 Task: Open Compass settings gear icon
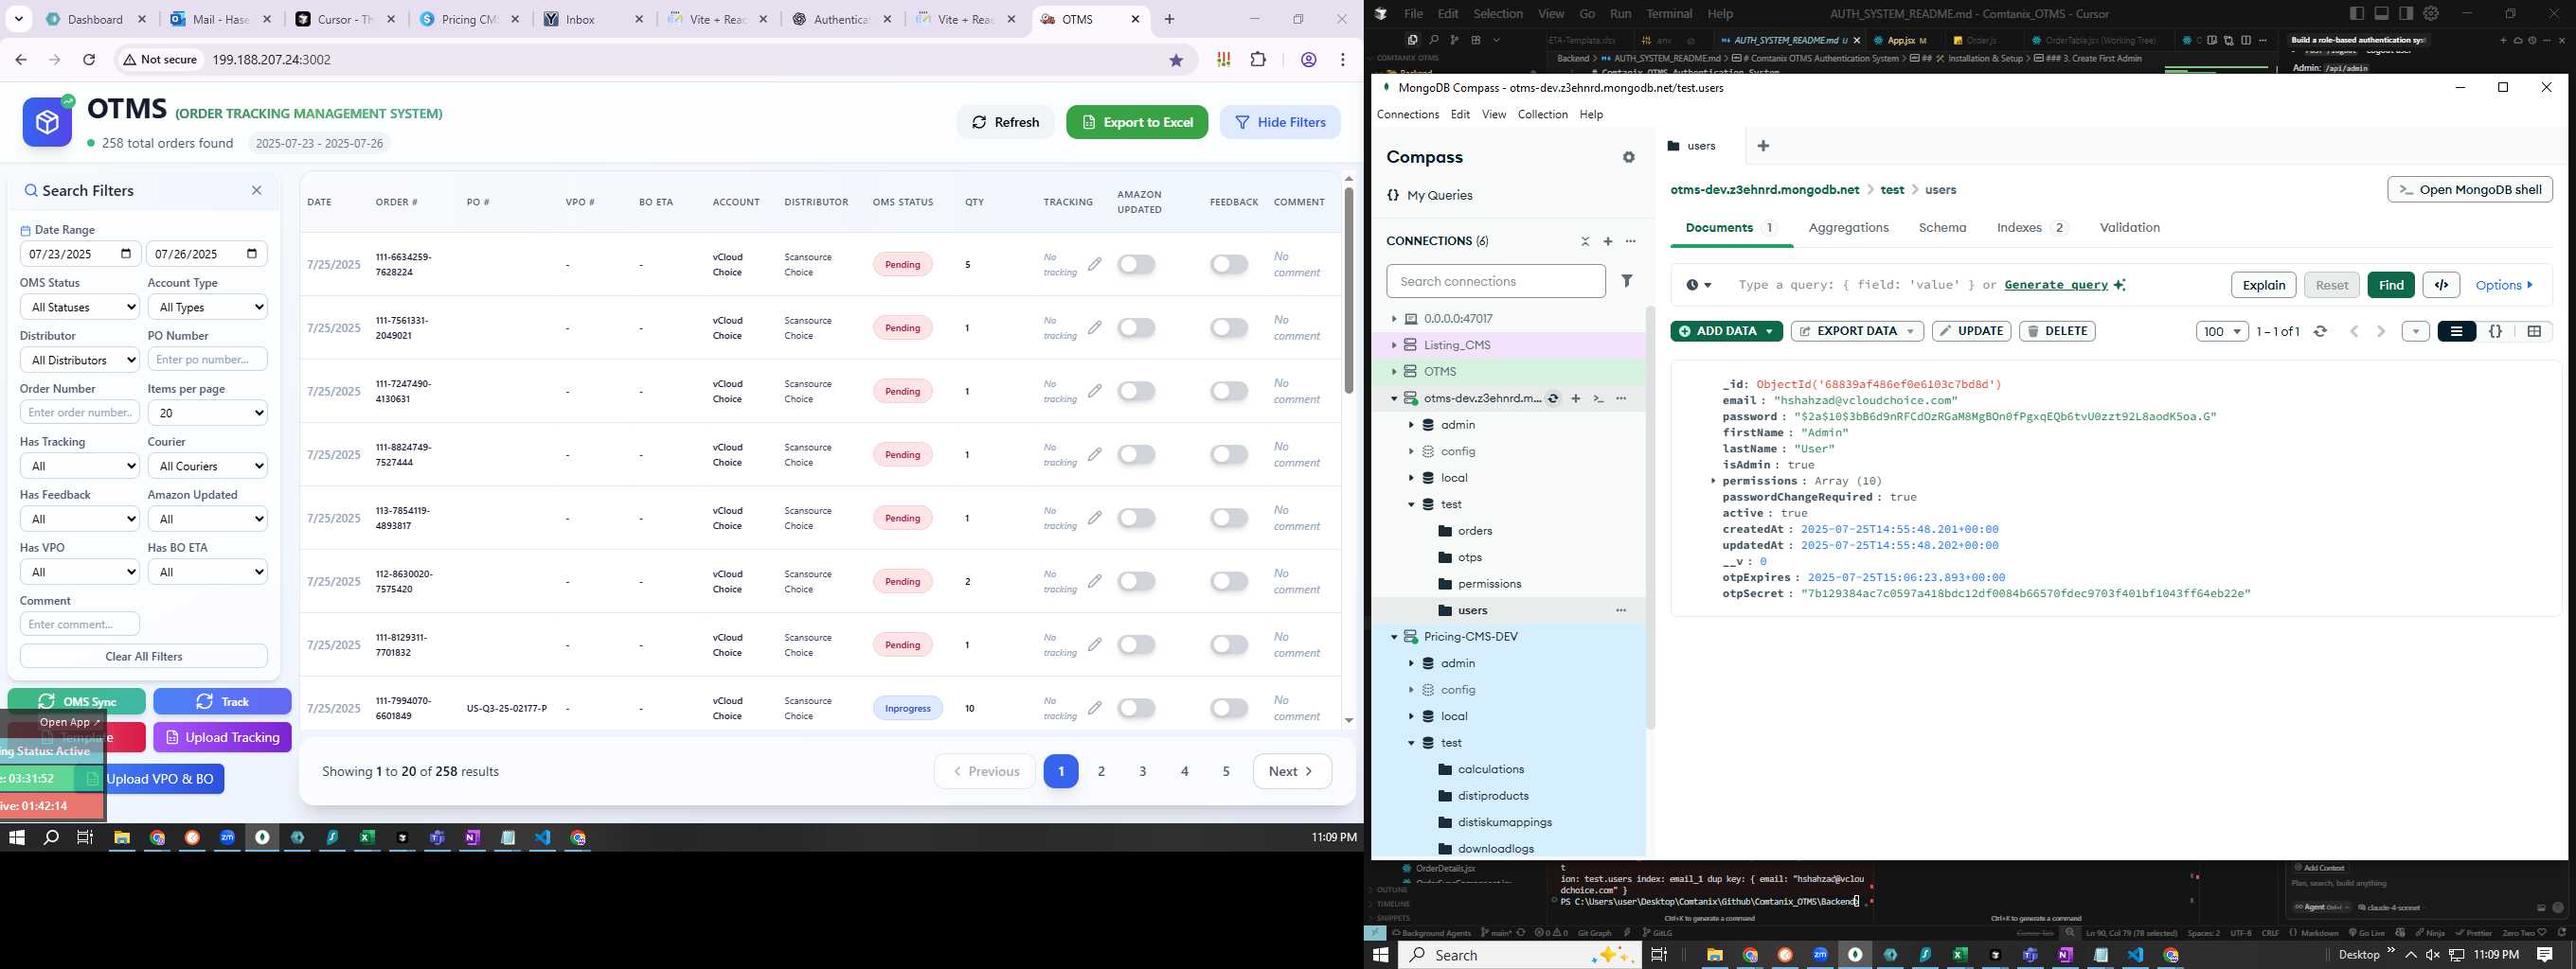tap(1629, 157)
